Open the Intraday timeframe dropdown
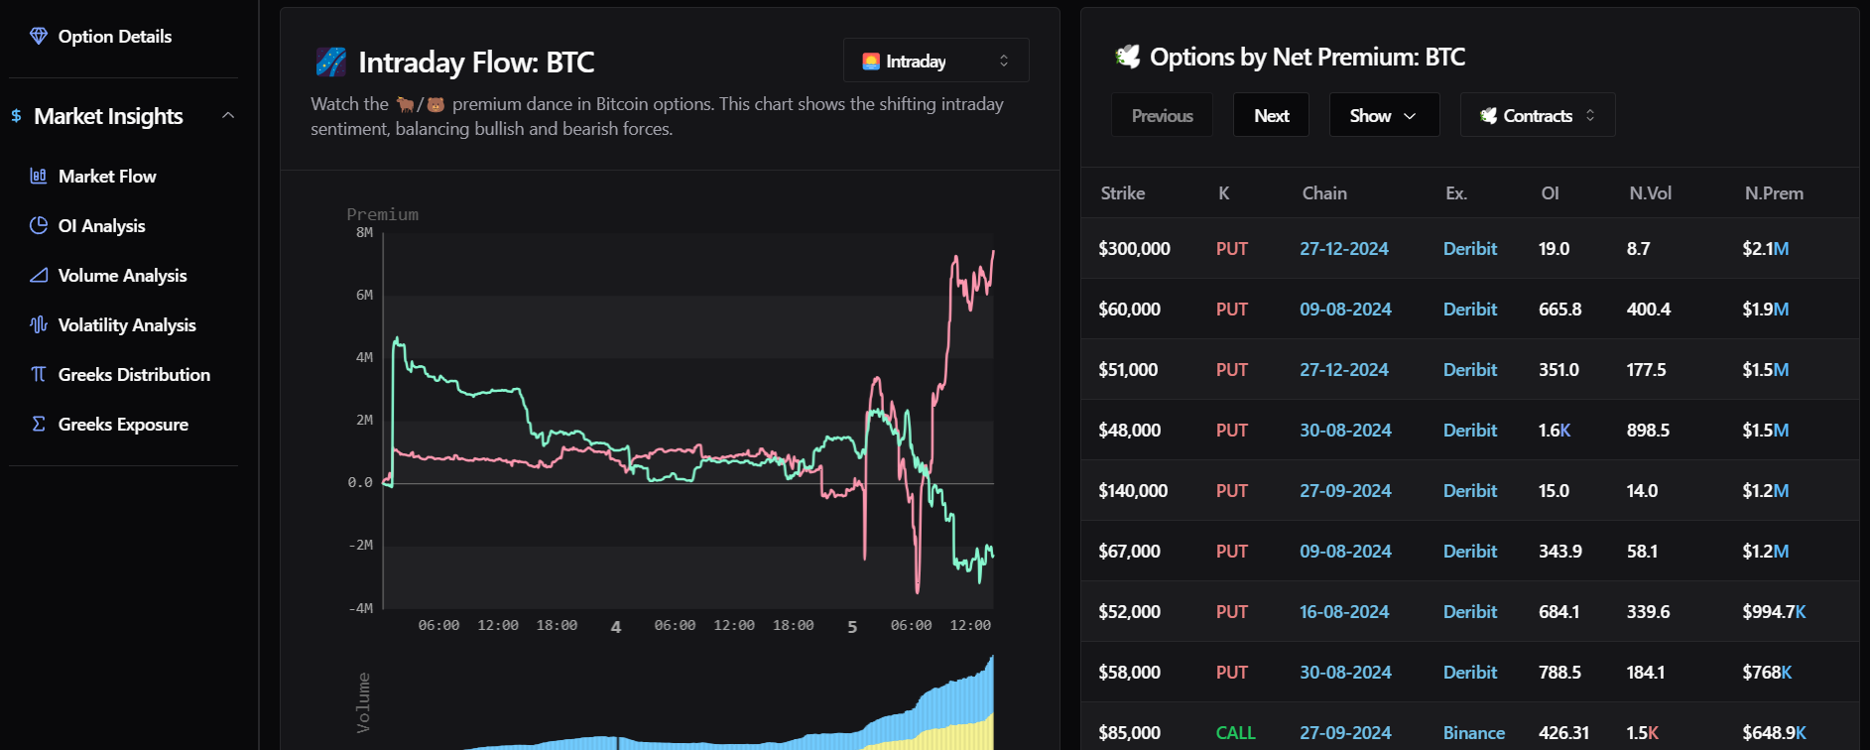 [x=935, y=61]
